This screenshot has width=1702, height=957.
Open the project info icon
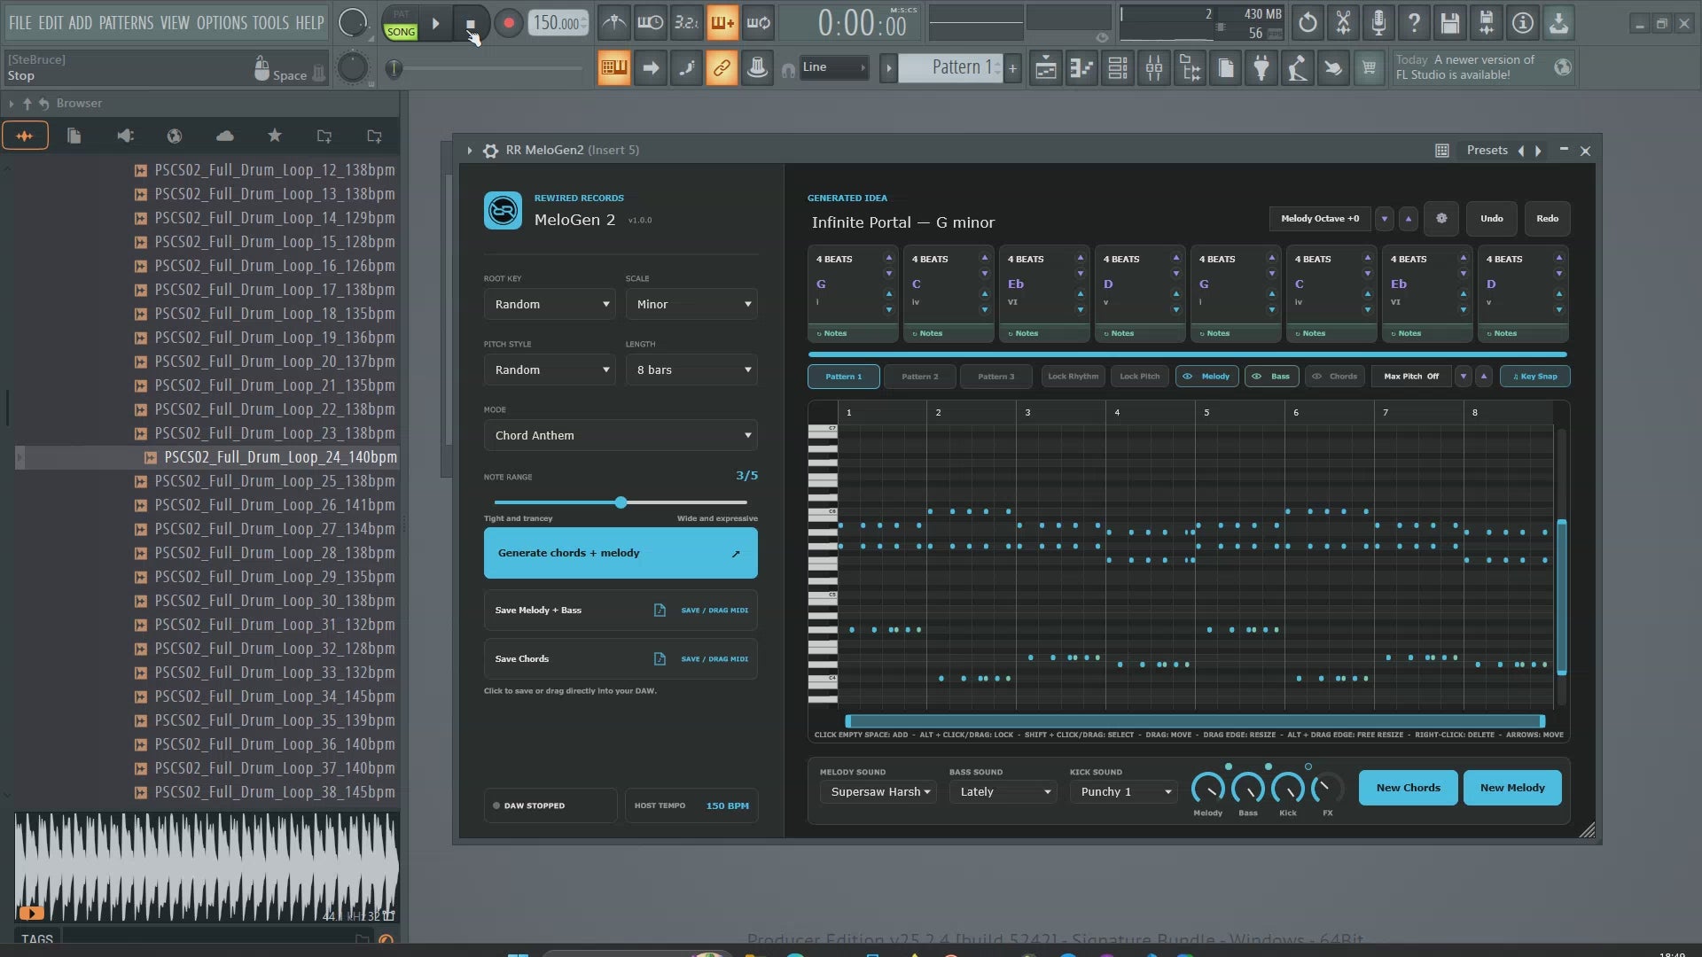pos(1523,23)
